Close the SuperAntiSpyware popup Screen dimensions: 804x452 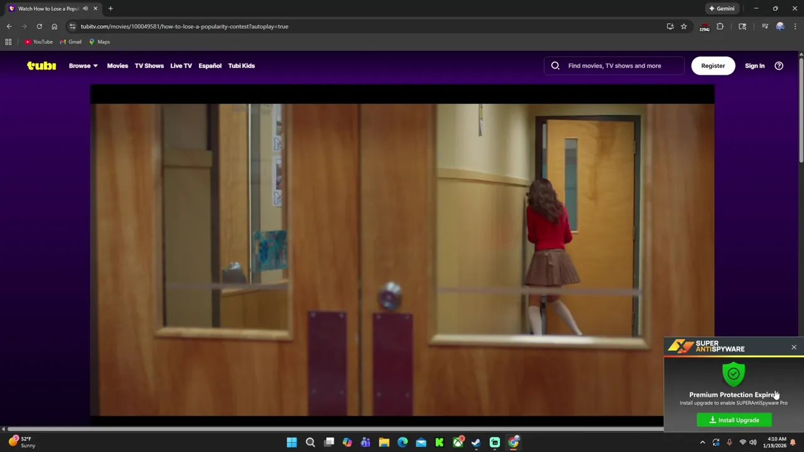[x=794, y=347]
